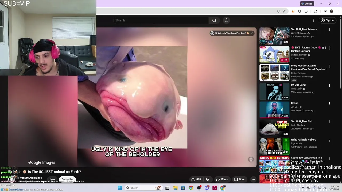
Task: Open the '10 Animals That Don't Feel Real!' info card
Action: [x=230, y=33]
